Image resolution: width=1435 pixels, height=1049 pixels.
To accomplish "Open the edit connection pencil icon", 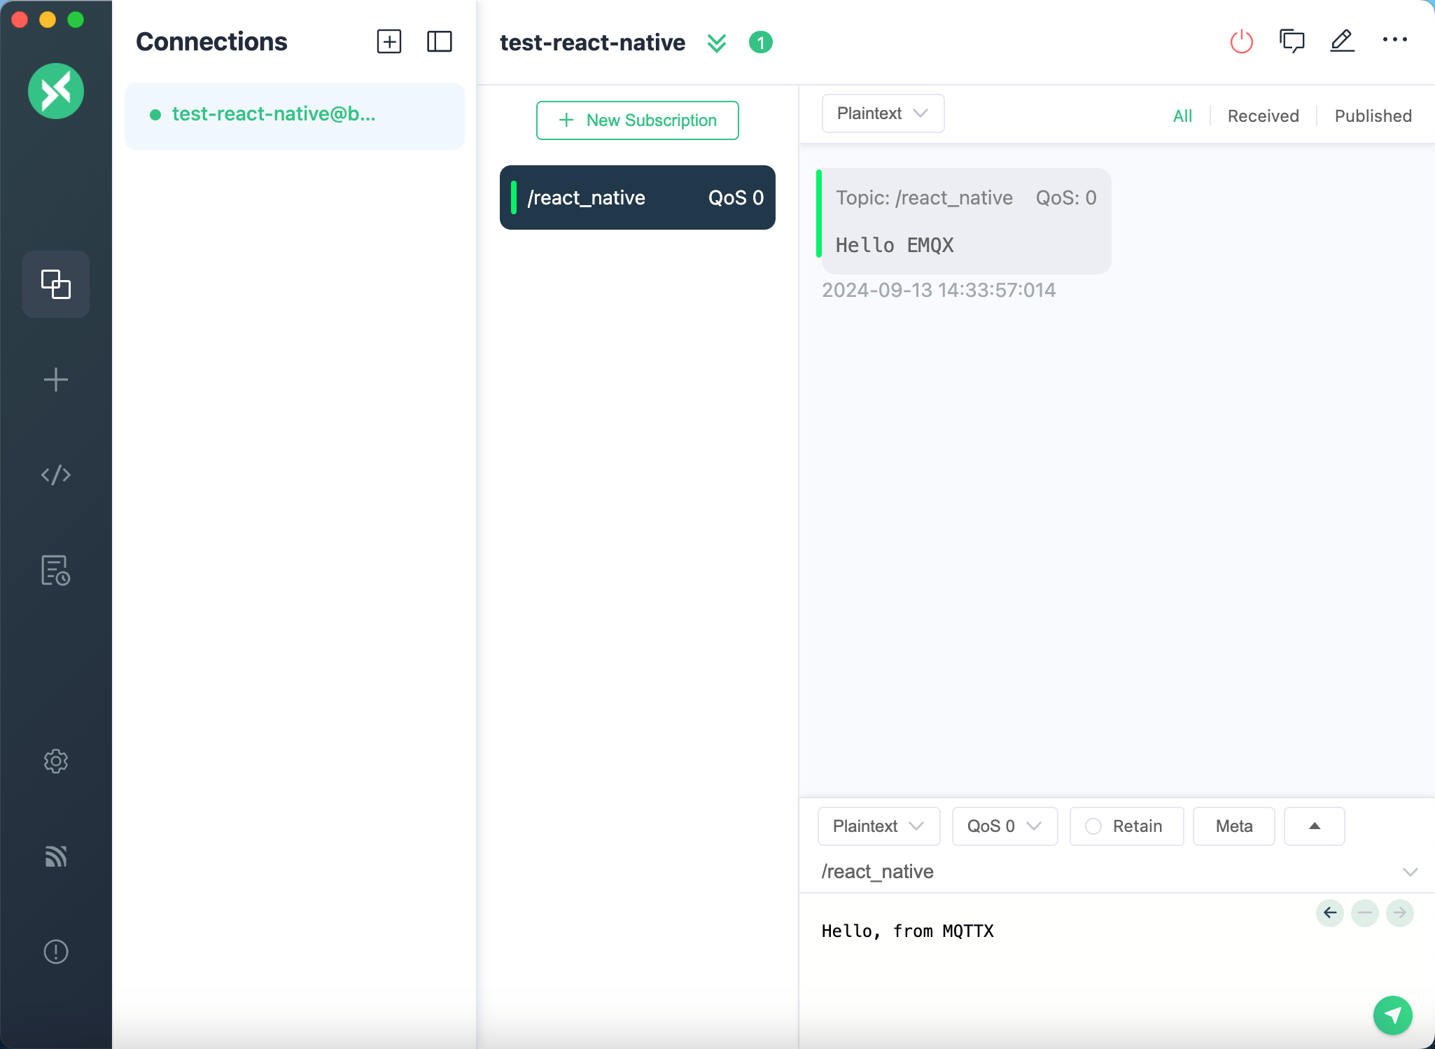I will [1341, 41].
